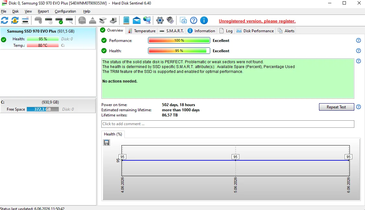Open settings with the gear icon
The height and width of the screenshot is (210, 365).
point(160,20)
